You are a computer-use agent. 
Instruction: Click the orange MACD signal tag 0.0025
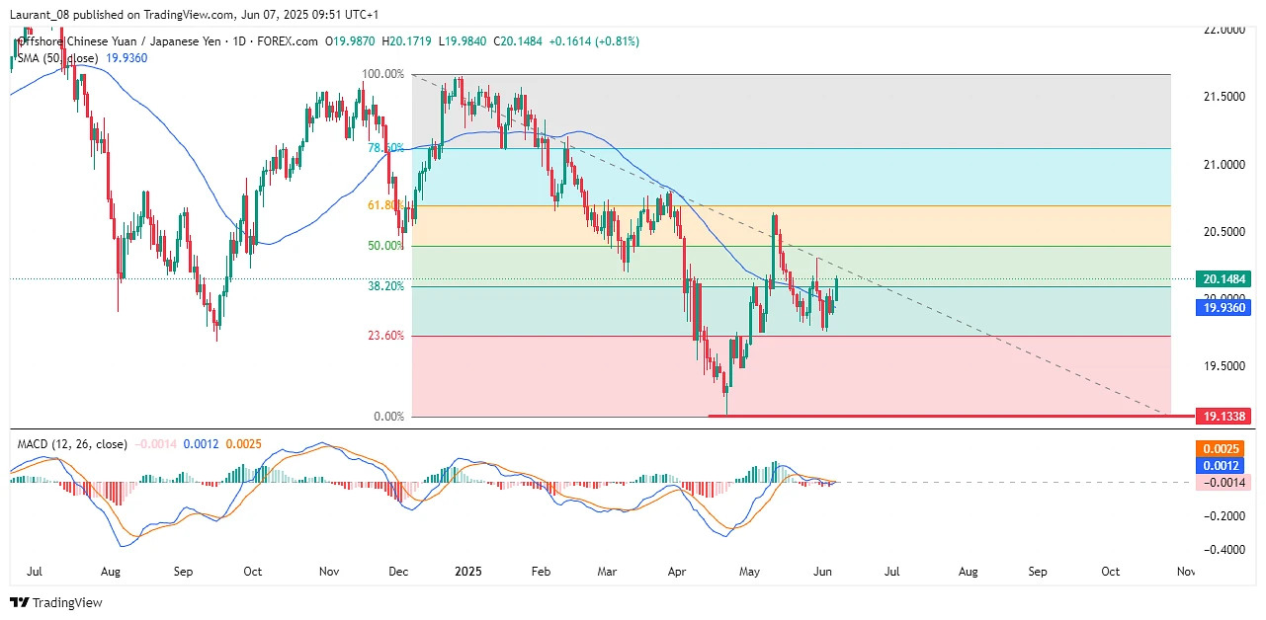click(1223, 448)
